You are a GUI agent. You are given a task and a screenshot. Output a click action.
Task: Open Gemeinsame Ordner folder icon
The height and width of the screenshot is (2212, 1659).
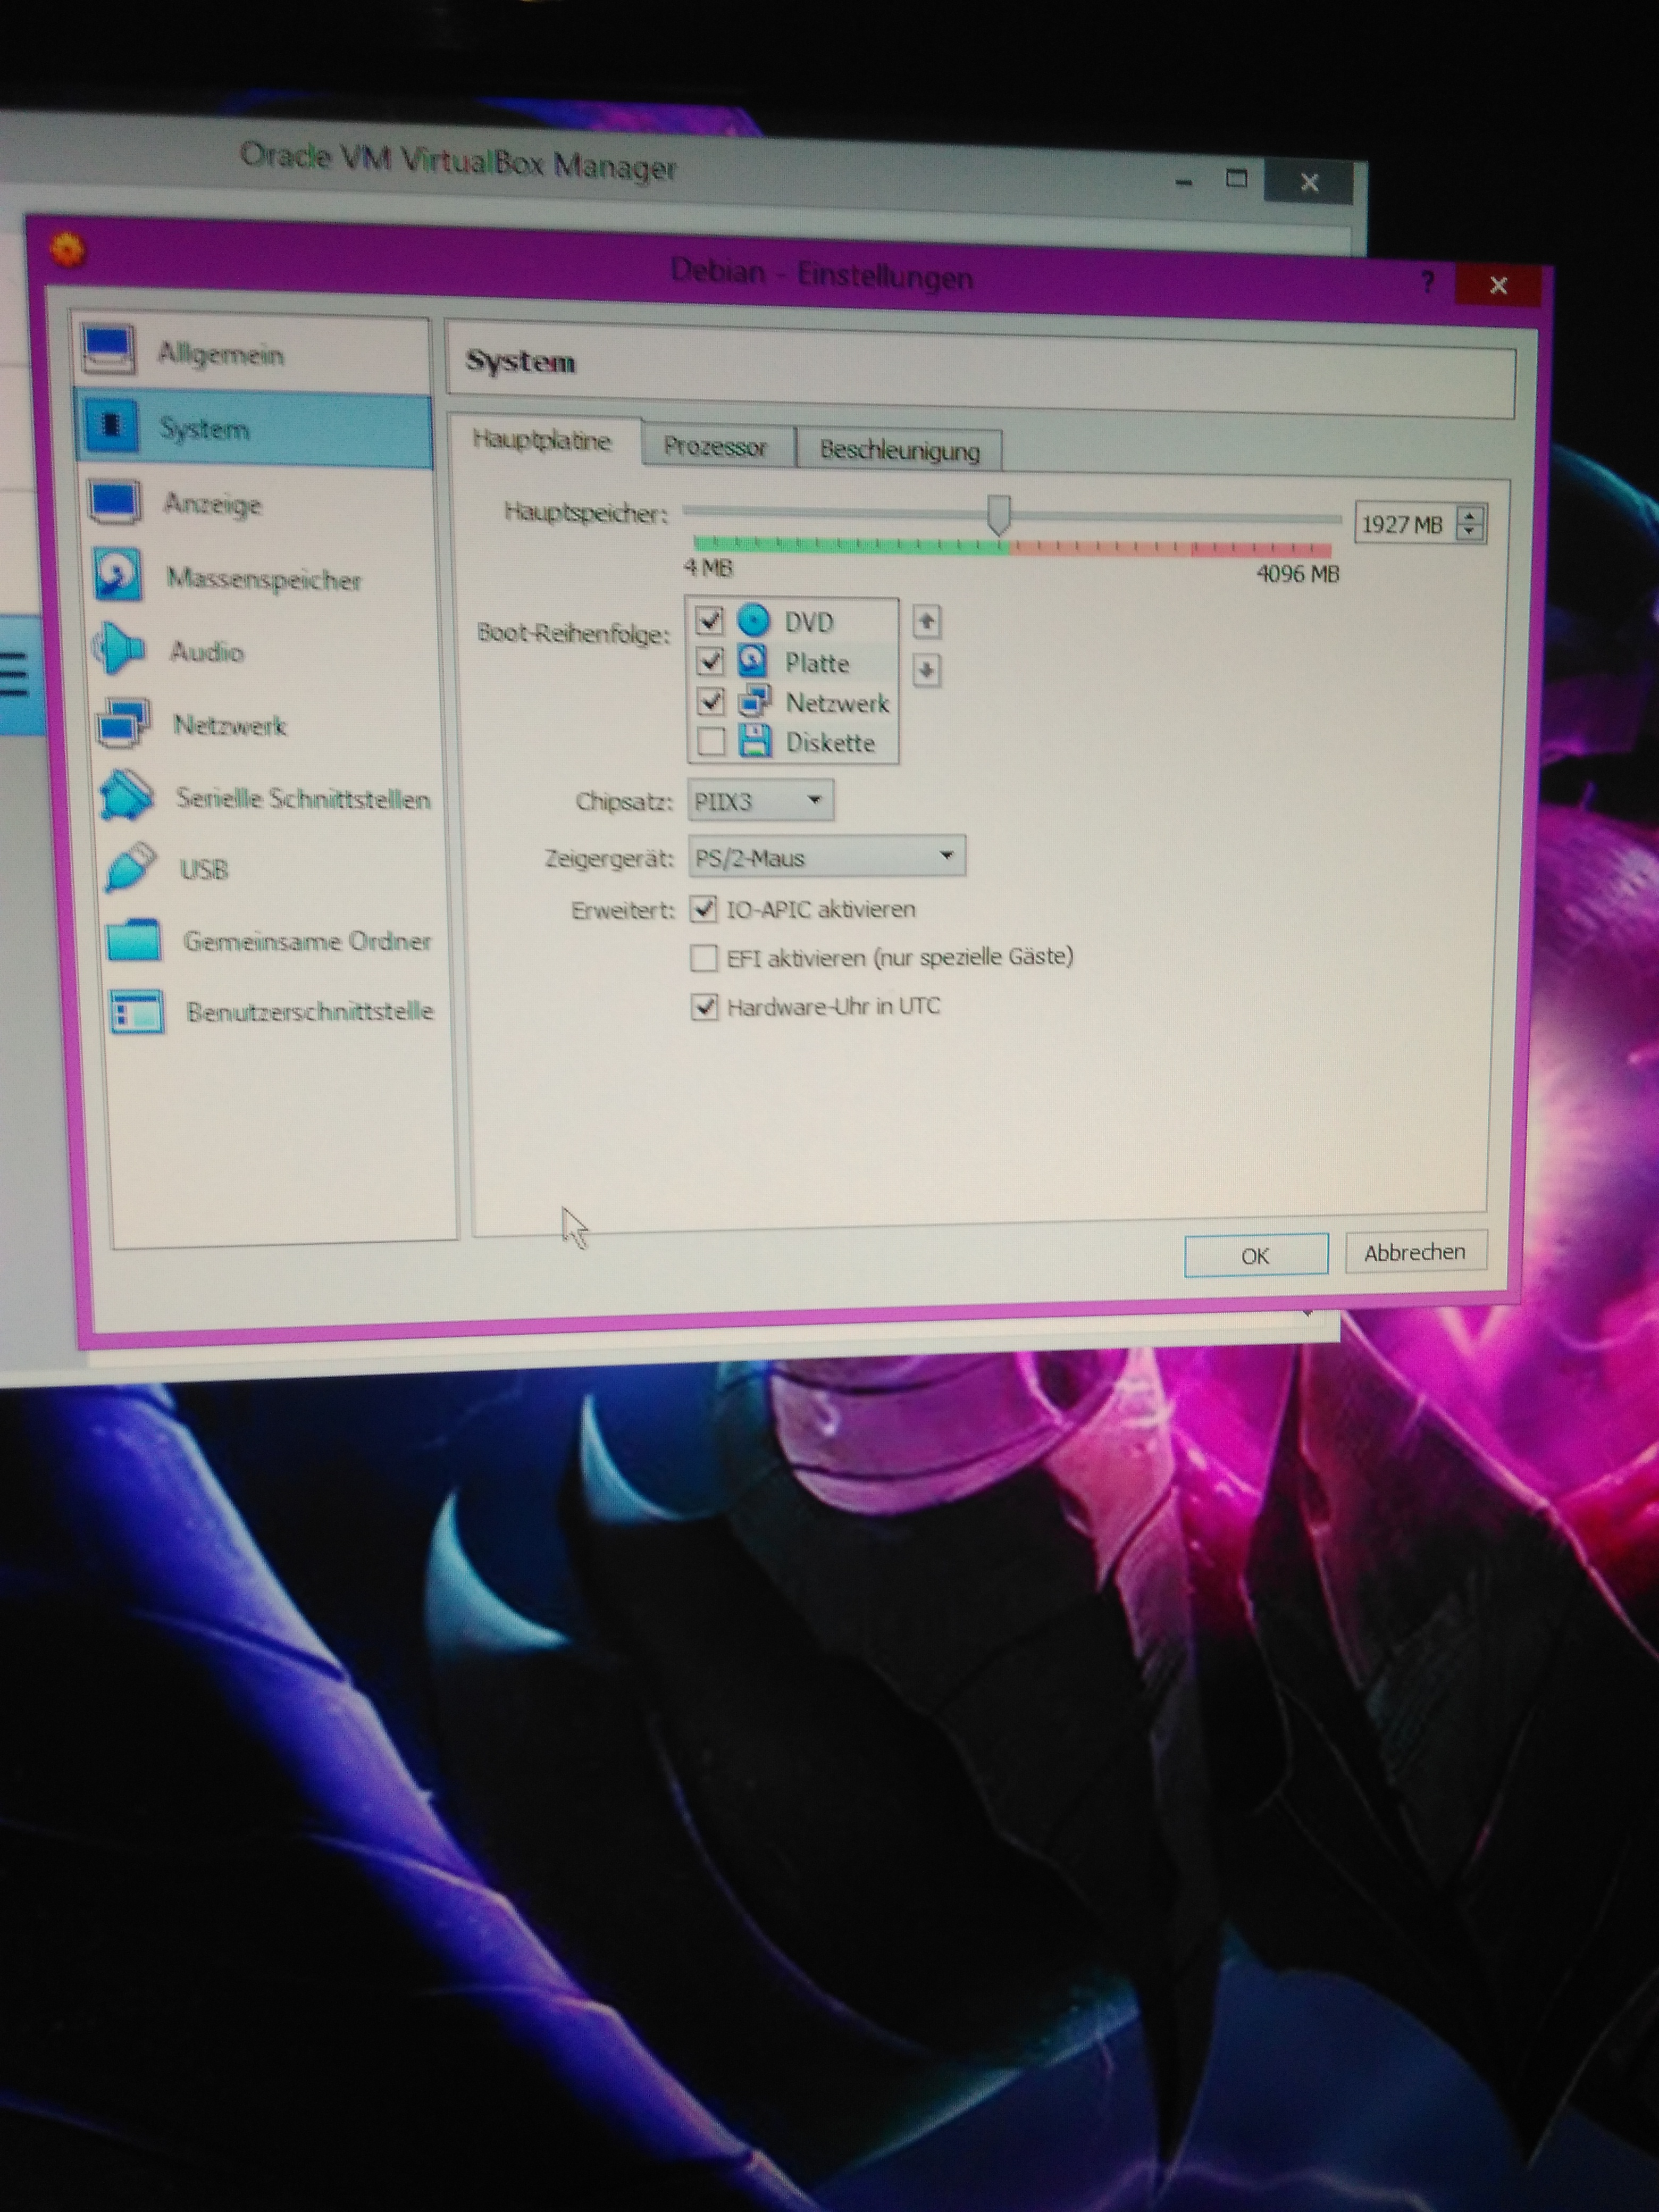click(133, 940)
